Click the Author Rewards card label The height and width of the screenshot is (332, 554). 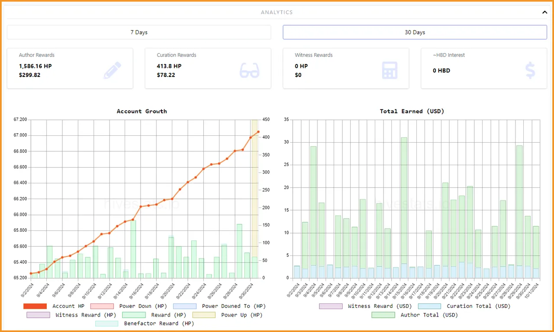(37, 55)
